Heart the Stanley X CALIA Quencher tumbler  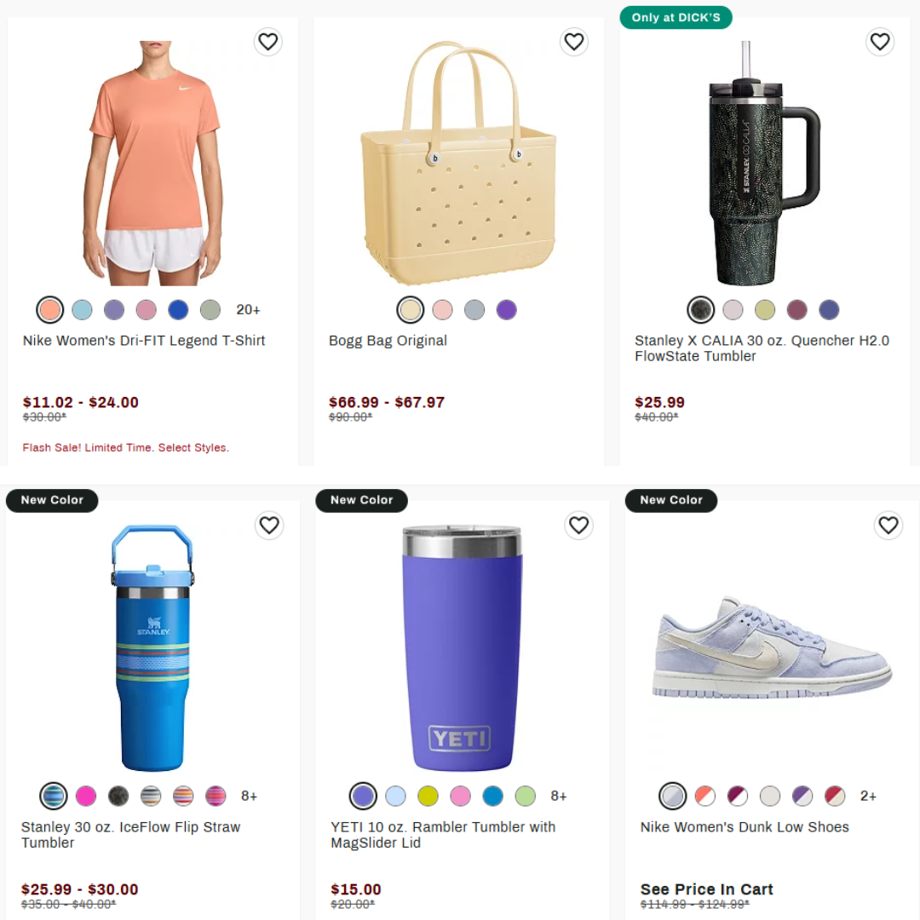click(879, 42)
